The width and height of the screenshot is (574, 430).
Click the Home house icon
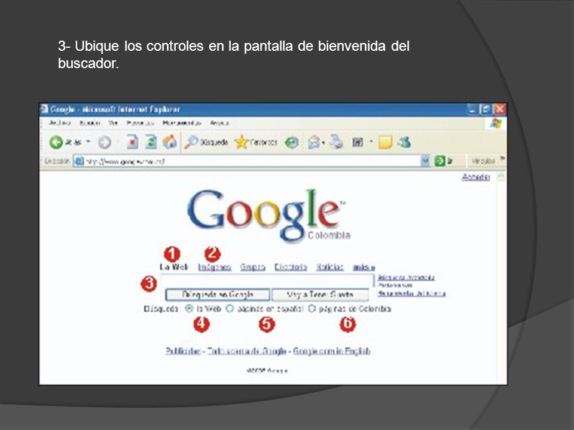click(169, 142)
